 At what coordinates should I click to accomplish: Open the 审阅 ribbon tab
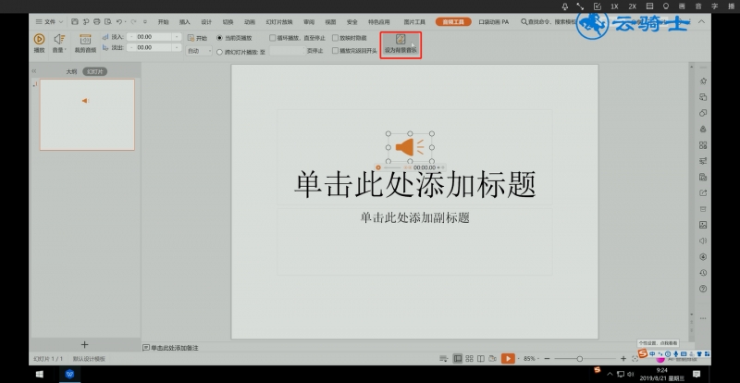pos(309,21)
